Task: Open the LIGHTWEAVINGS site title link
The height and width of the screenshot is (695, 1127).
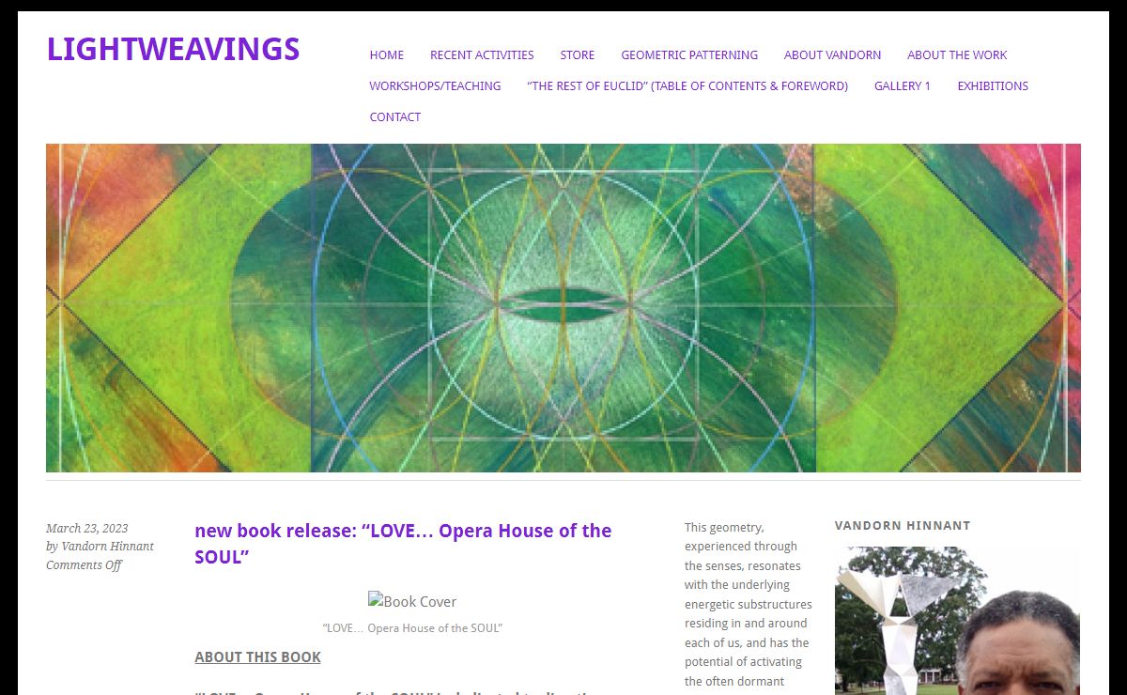Action: click(x=173, y=49)
